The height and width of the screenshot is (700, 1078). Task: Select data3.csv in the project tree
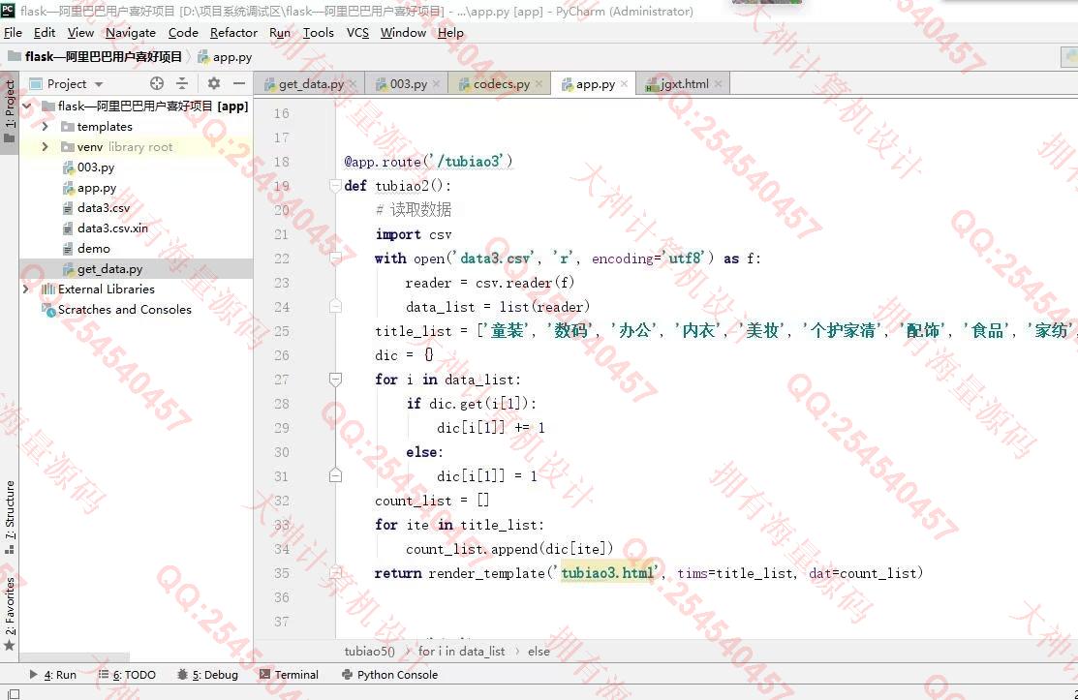click(103, 208)
